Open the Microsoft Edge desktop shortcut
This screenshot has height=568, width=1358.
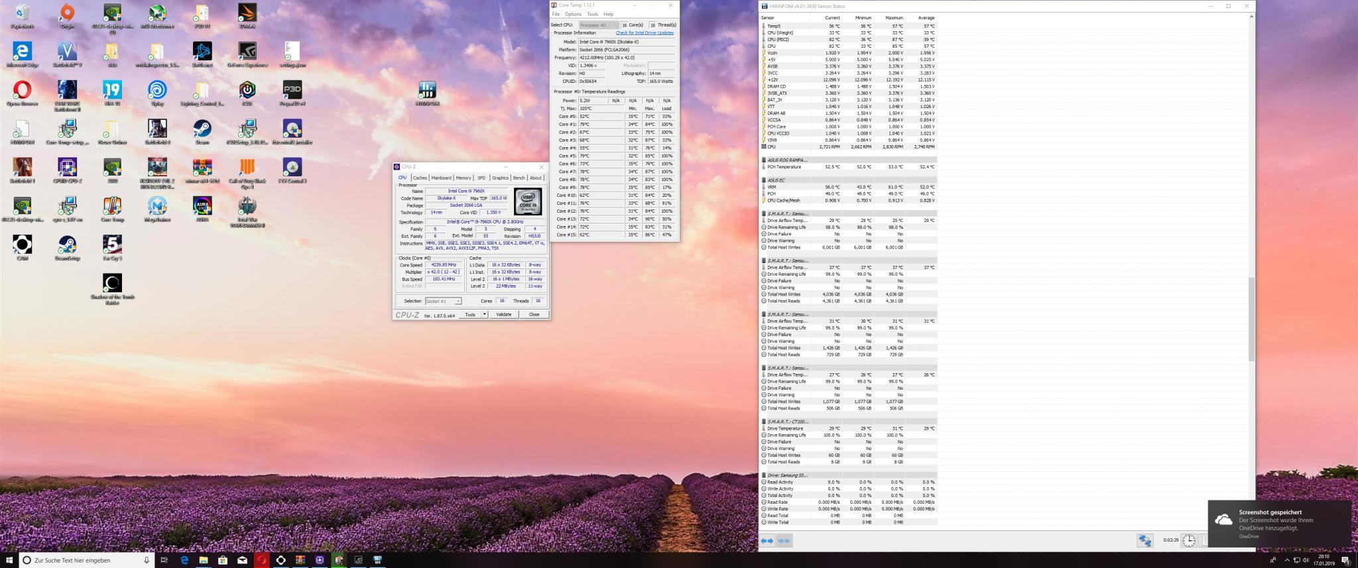pyautogui.click(x=22, y=54)
